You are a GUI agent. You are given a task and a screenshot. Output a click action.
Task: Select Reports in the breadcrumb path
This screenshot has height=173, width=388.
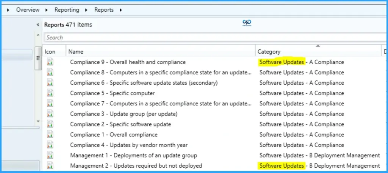coord(104,10)
